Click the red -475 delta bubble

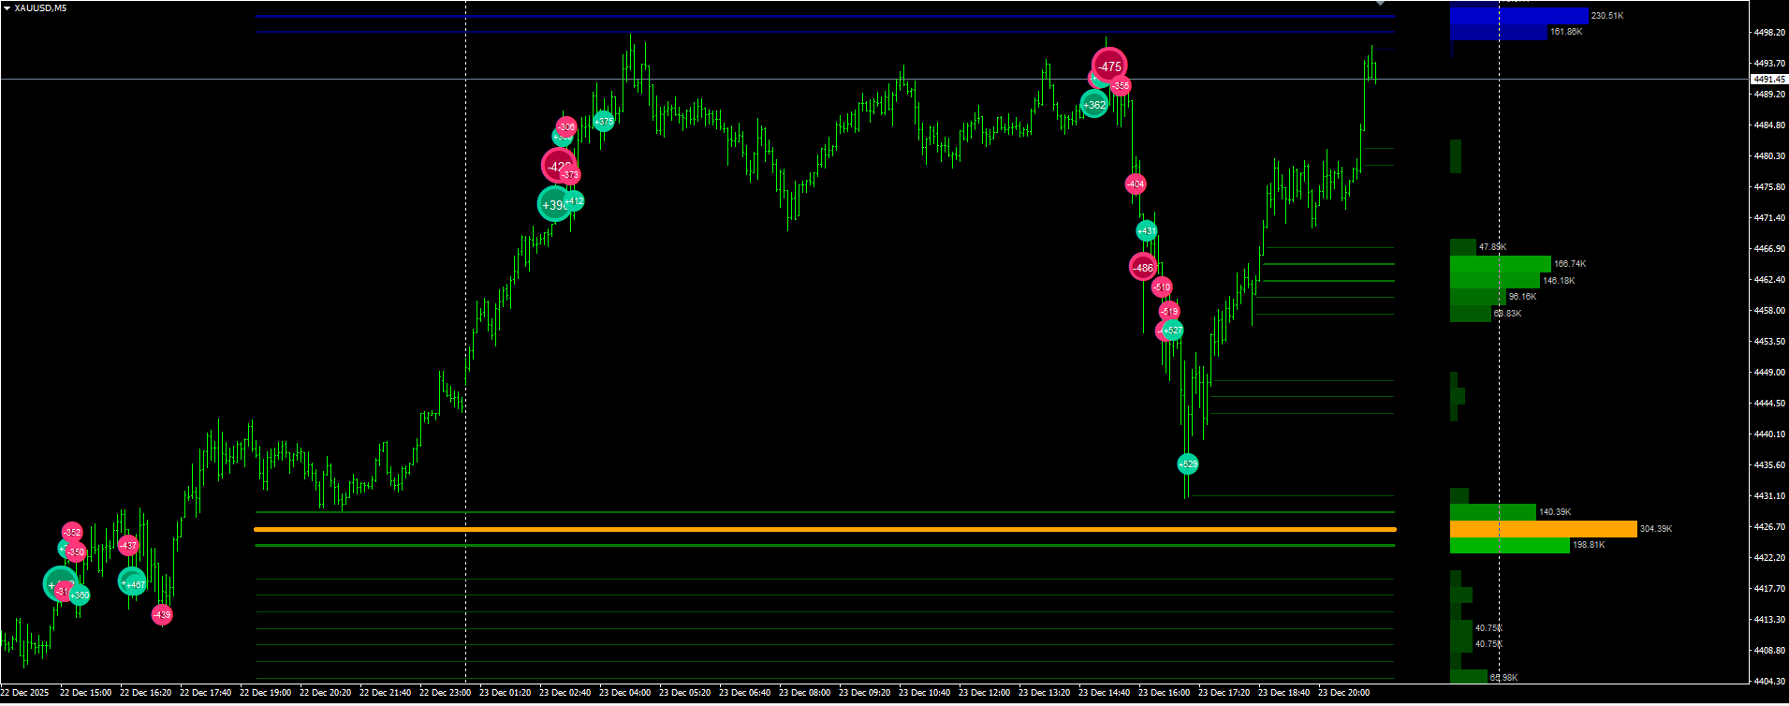click(x=1109, y=66)
